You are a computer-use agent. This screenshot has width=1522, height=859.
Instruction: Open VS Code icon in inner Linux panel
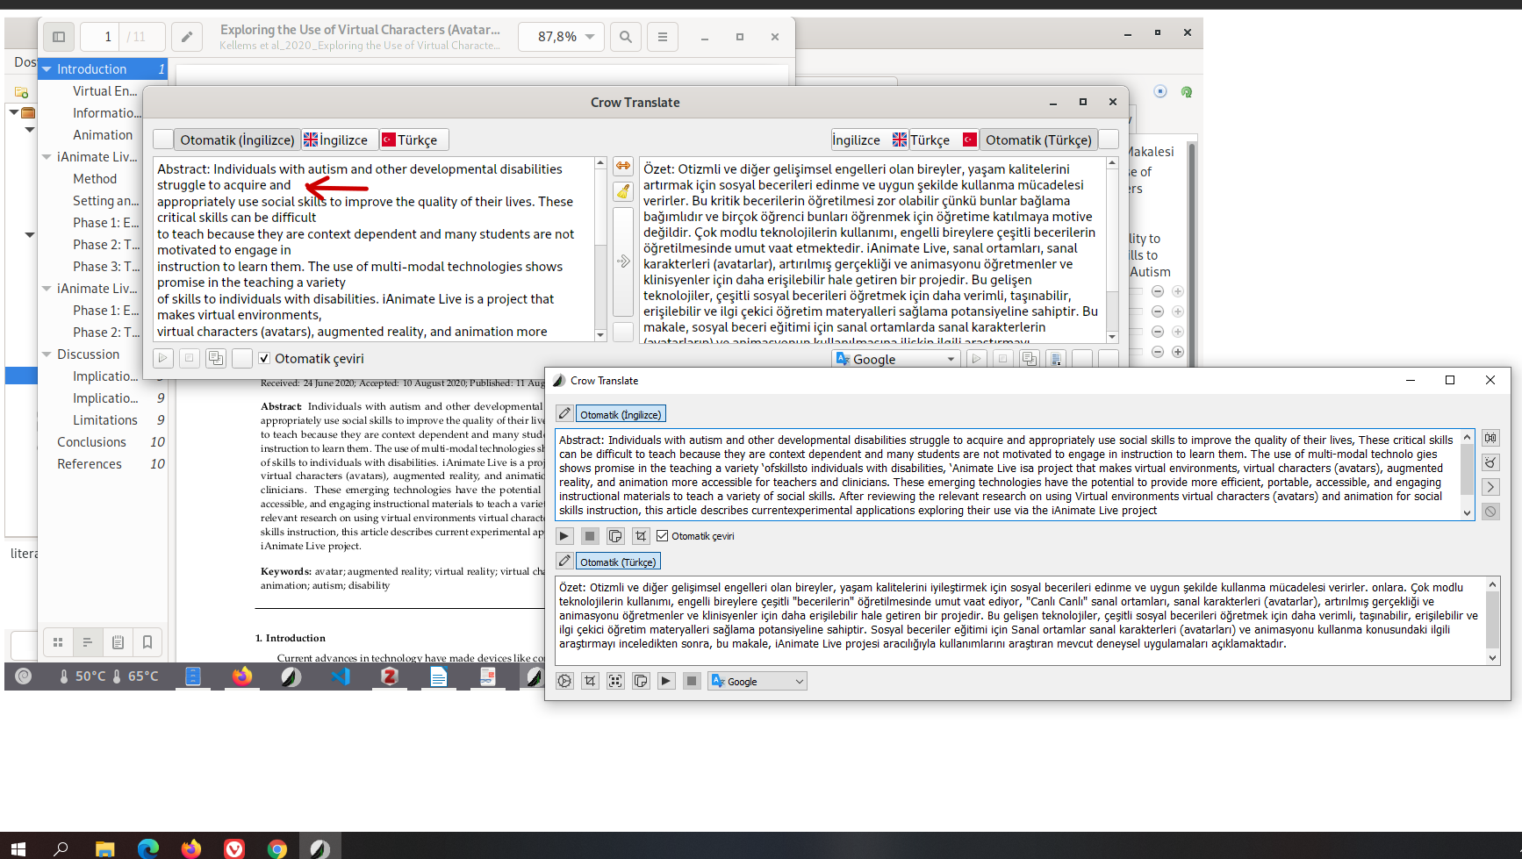pos(341,676)
